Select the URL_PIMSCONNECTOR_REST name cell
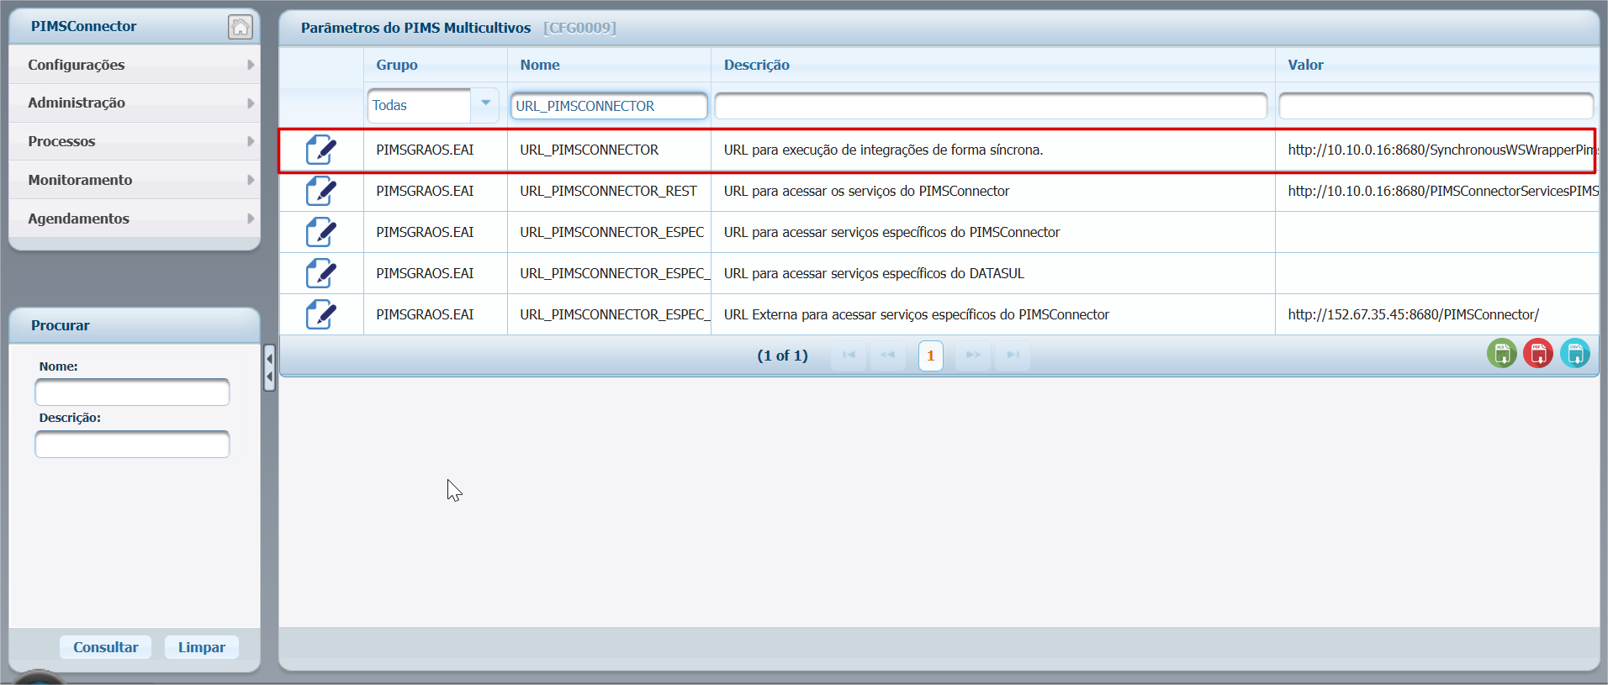Image resolution: width=1608 pixels, height=685 pixels. click(609, 192)
